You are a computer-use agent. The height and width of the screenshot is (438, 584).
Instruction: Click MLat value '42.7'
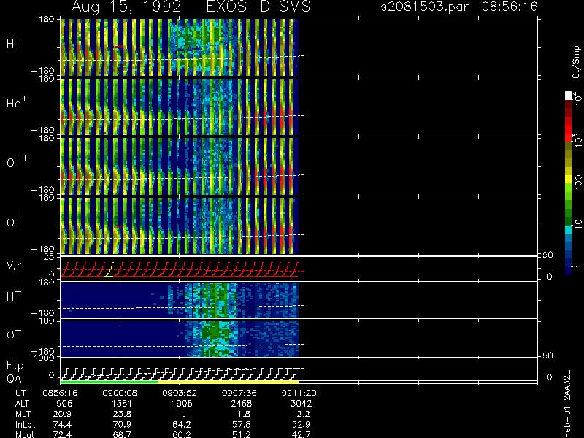301,434
